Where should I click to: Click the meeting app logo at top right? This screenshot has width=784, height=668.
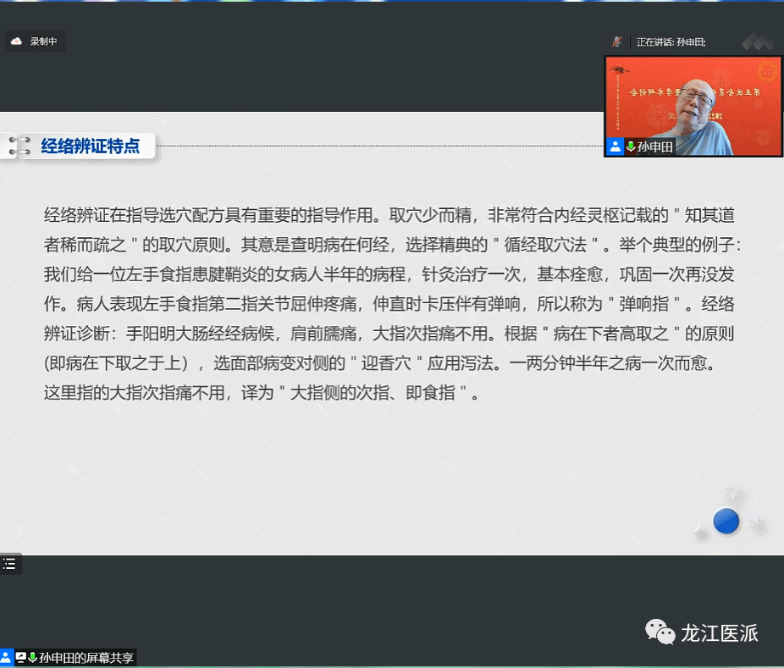757,41
